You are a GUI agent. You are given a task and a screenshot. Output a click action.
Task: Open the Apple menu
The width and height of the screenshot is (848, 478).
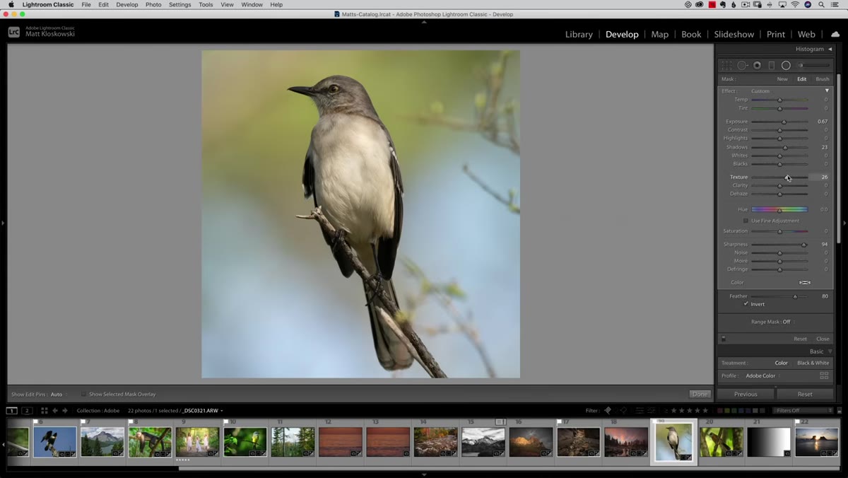click(x=11, y=5)
